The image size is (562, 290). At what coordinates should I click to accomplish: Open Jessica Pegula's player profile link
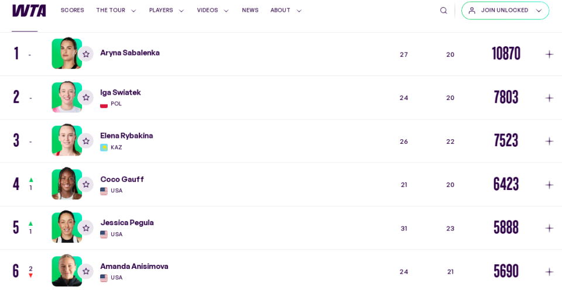point(127,223)
